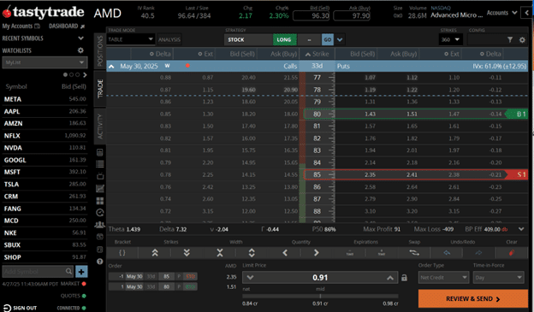Viewport: 534px width, 312px height.
Task: Expand the order metrics row chevron
Action: tap(521, 229)
